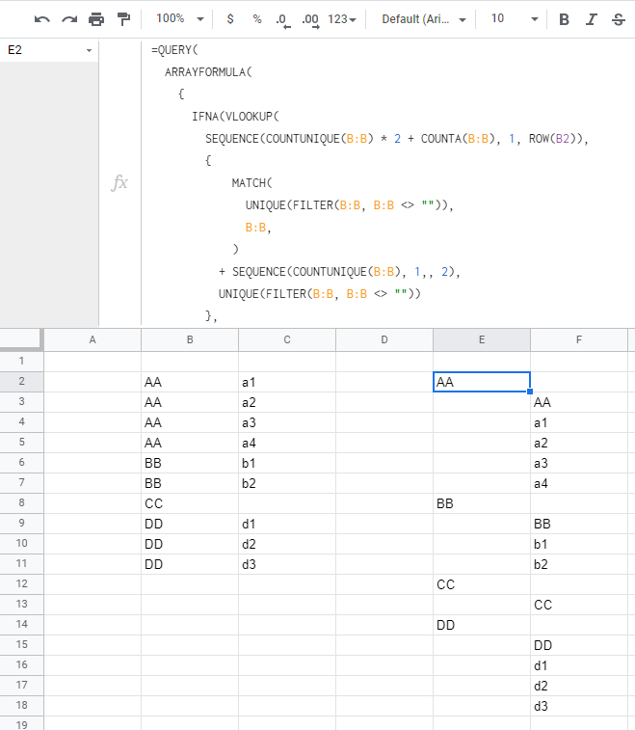Viewport: 635px width, 730px height.
Task: Click cell E14 containing DD
Action: [482, 625]
